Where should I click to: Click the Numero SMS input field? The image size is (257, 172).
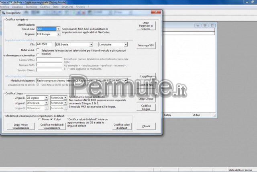coord(49,65)
